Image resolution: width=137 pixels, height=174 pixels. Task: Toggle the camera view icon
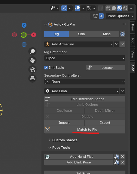[x=32, y=69]
